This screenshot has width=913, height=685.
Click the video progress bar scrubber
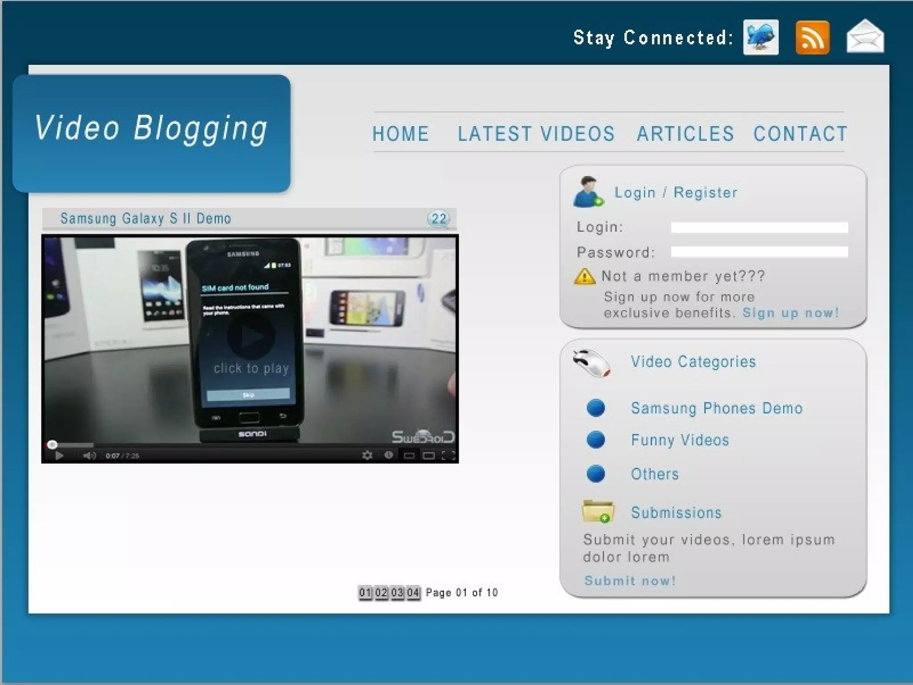coord(52,445)
